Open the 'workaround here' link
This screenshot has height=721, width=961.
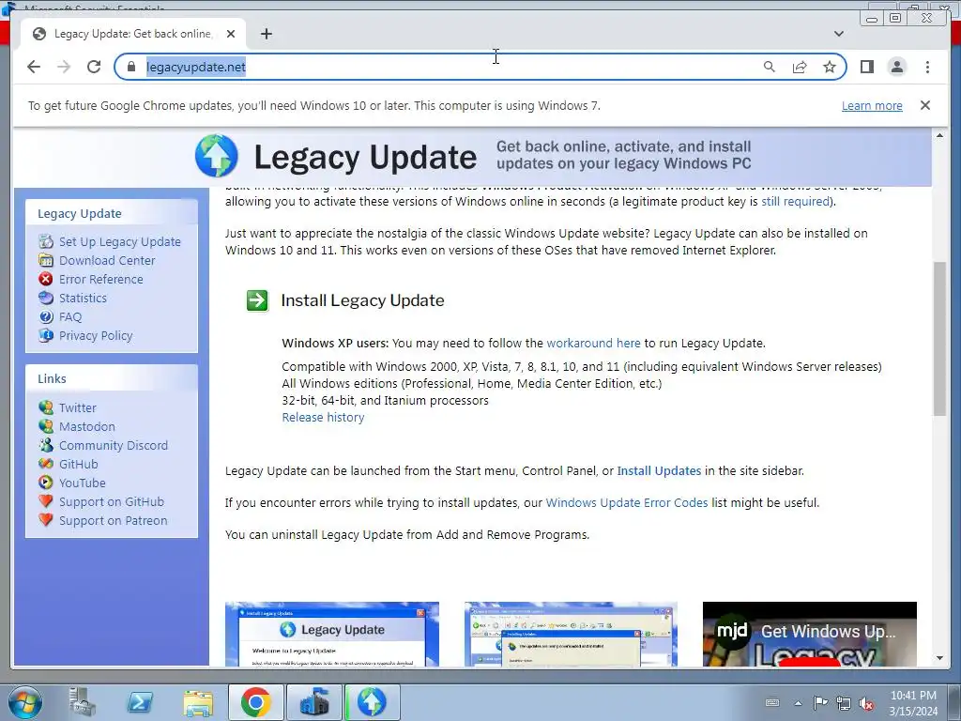(593, 343)
